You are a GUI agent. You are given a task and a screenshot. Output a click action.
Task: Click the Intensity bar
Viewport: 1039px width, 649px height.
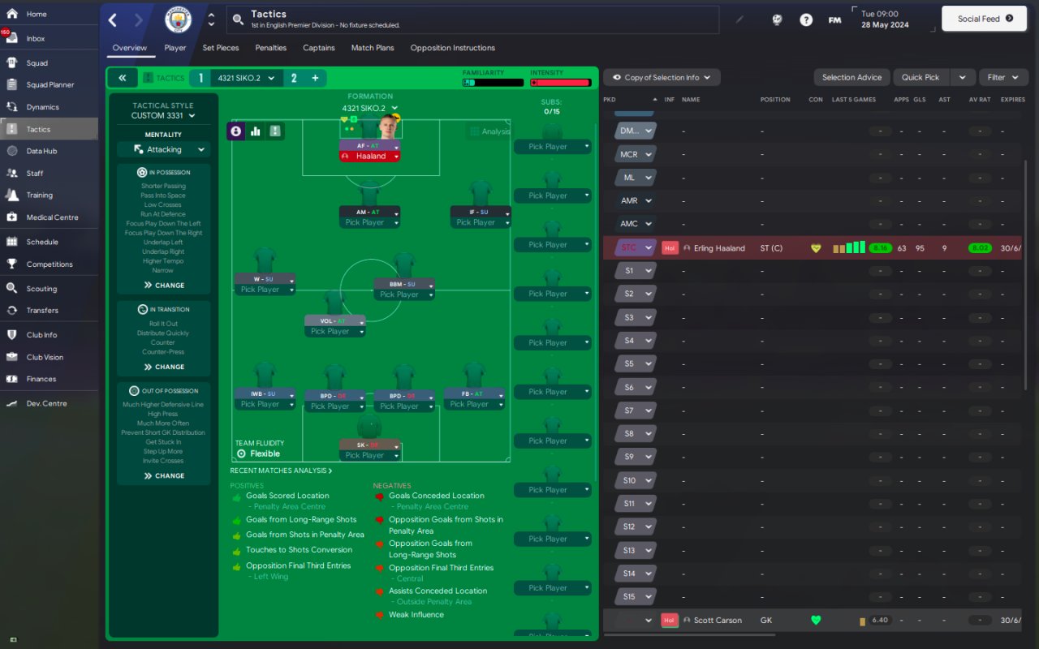pyautogui.click(x=560, y=82)
